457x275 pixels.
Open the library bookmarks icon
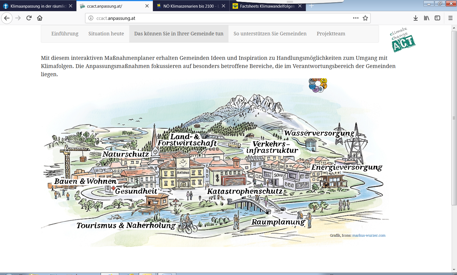pyautogui.click(x=427, y=18)
